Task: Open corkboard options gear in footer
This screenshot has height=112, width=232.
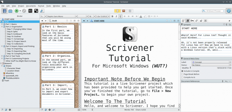Action: pos(50,110)
